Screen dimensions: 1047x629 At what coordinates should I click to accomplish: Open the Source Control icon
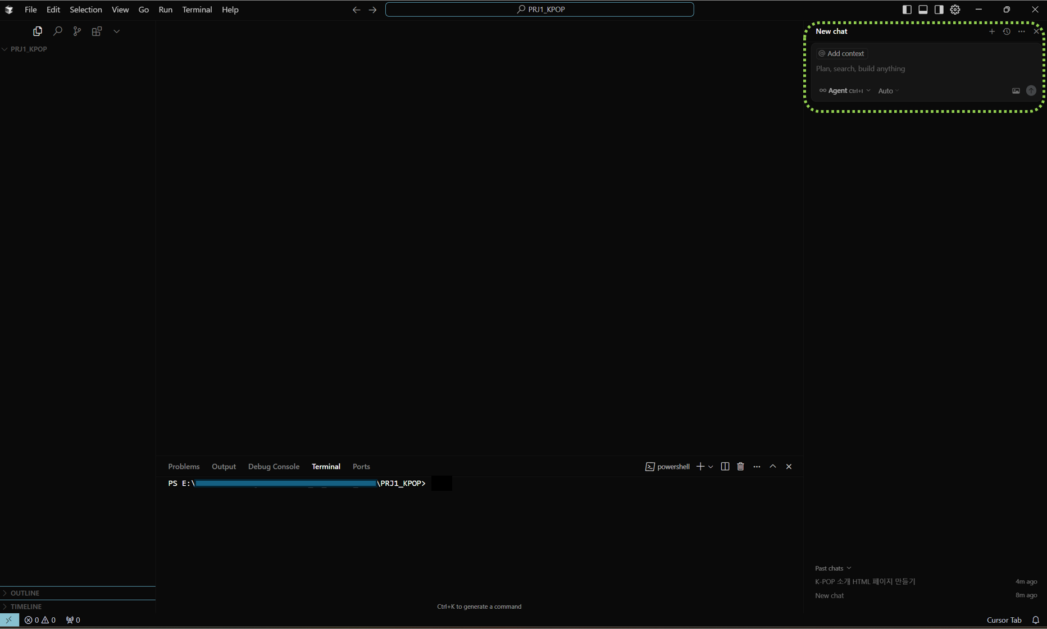point(77,31)
